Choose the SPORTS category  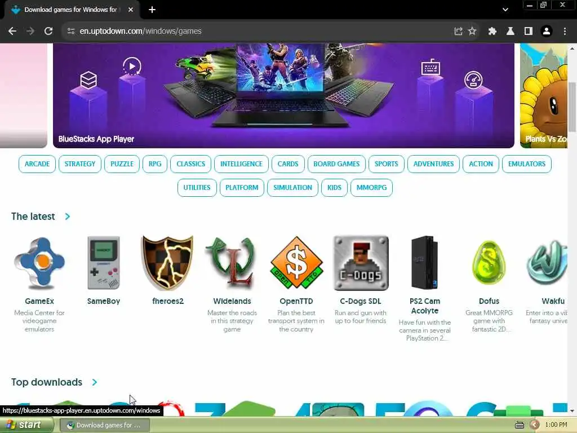[387, 164]
